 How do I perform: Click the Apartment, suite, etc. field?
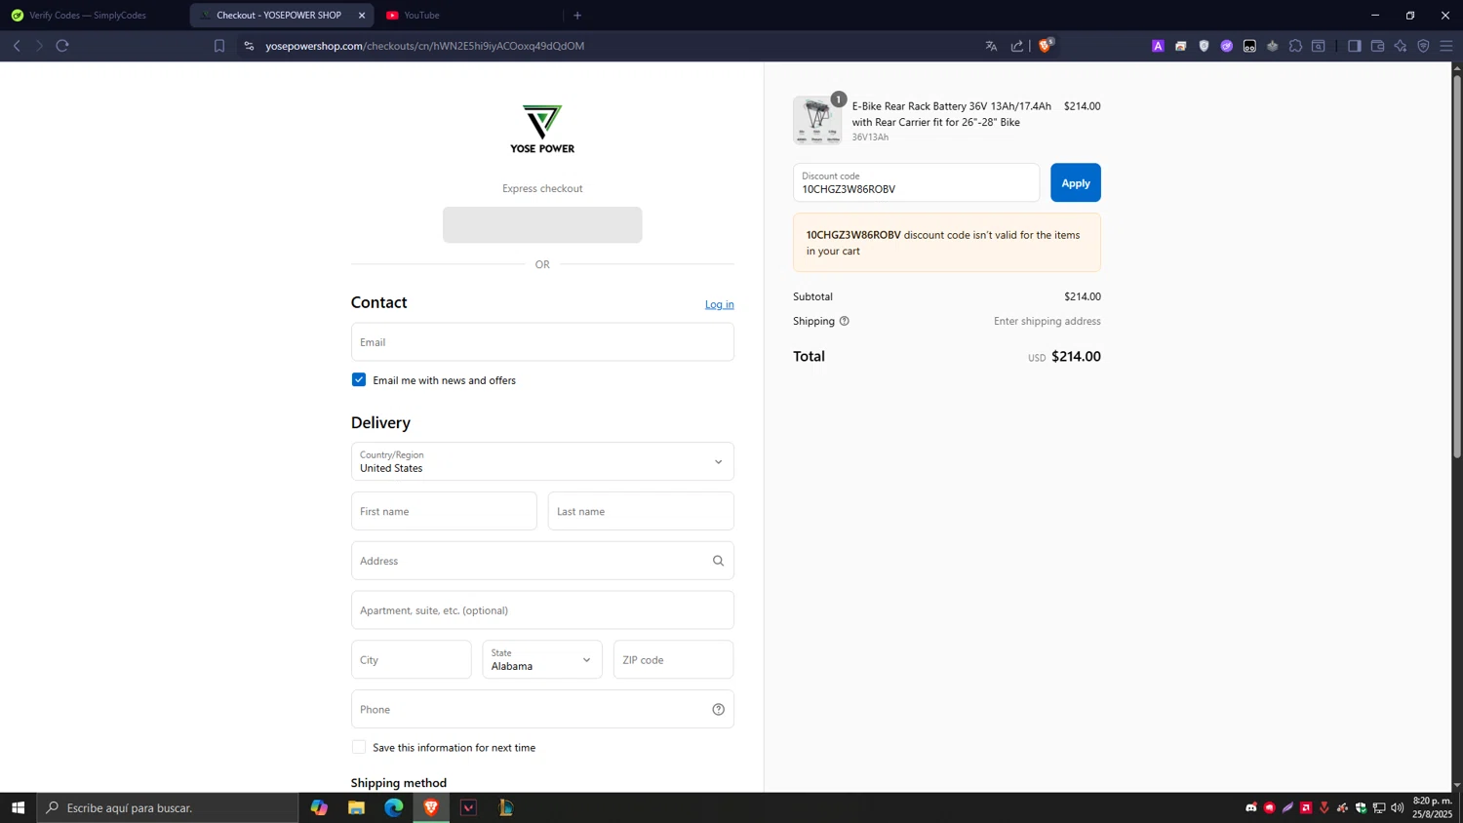[x=542, y=610]
